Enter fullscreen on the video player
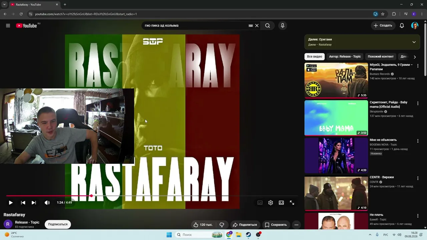Image resolution: width=427 pixels, height=240 pixels. (x=292, y=203)
